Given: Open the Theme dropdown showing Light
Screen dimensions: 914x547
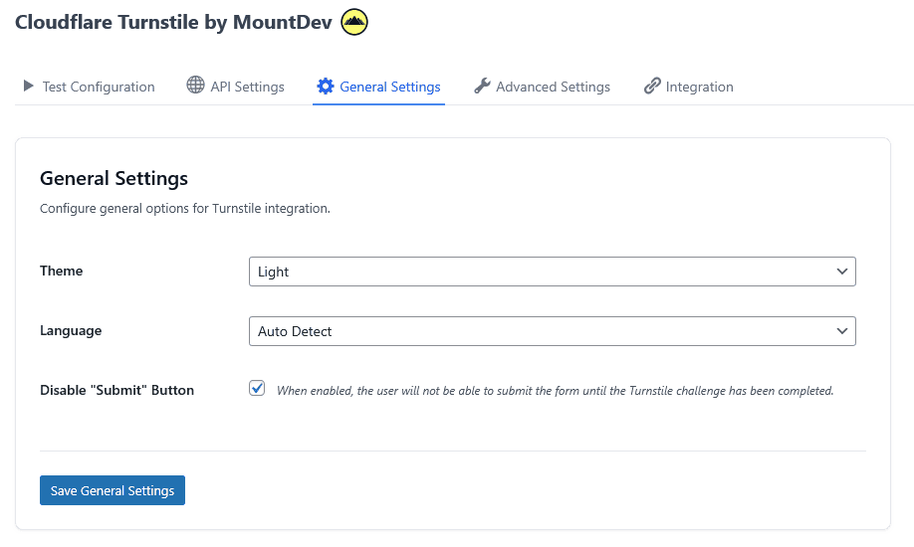Looking at the screenshot, I should [552, 272].
